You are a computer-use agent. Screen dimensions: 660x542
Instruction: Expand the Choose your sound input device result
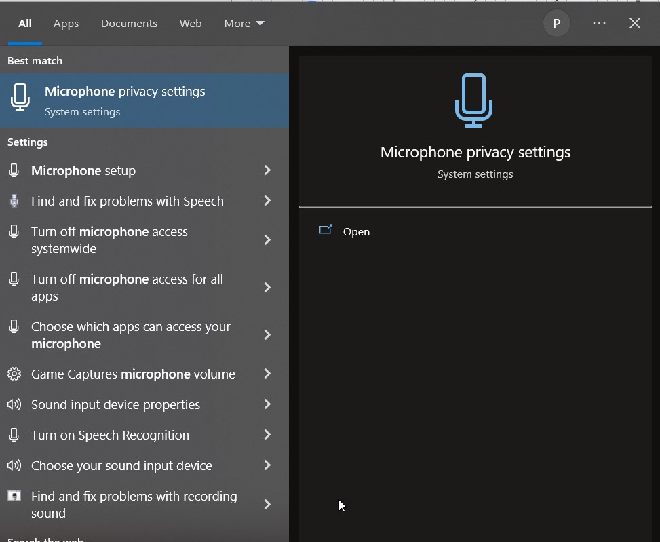[267, 465]
